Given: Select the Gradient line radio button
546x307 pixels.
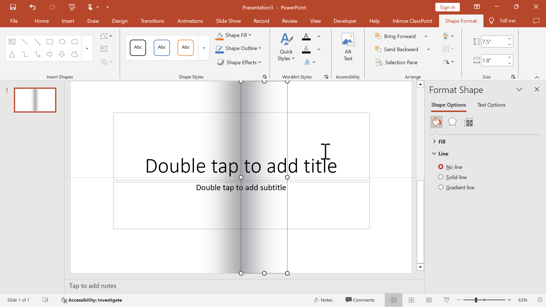Looking at the screenshot, I should tap(441, 187).
